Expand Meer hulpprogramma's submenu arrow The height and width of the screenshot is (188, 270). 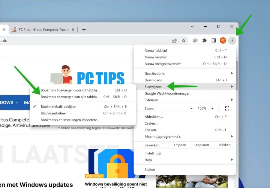[x=232, y=137]
